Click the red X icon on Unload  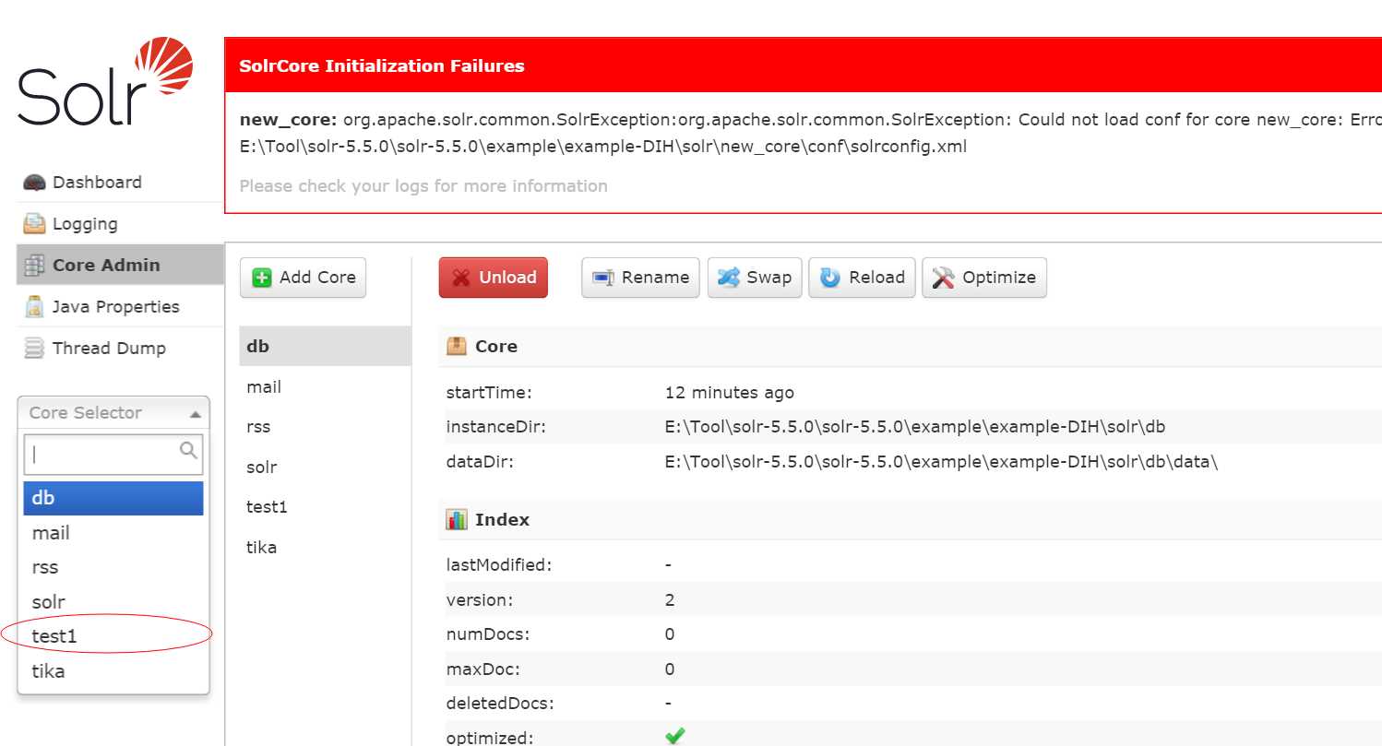(461, 278)
